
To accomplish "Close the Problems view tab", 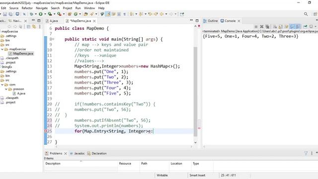I will 66,154.
